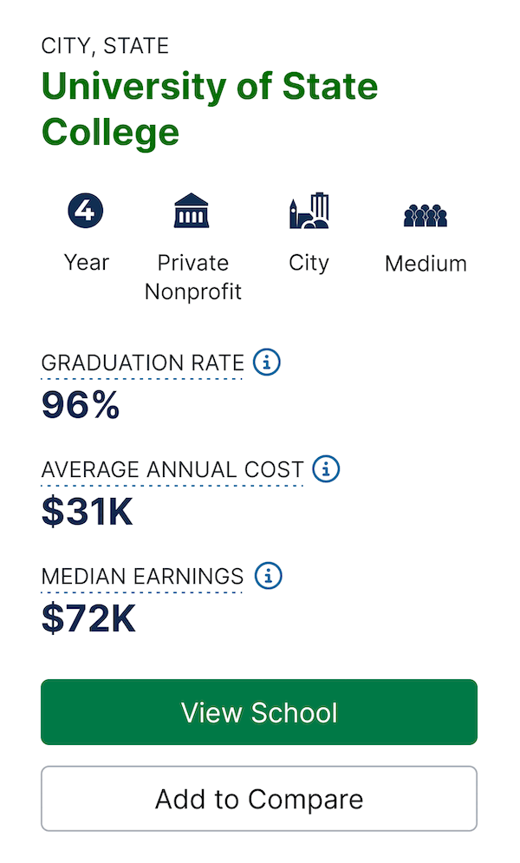Click the Medium size text label

pos(426,264)
